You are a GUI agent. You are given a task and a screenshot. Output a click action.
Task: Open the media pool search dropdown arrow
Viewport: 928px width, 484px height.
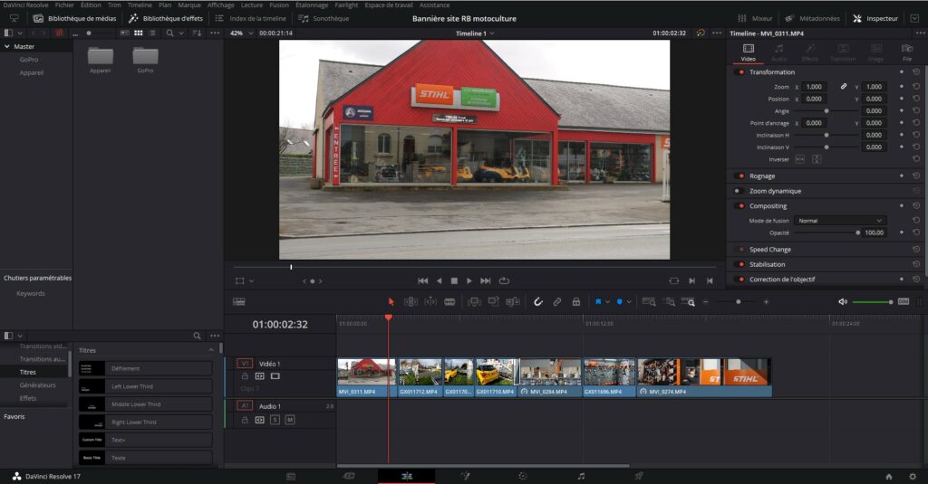[x=181, y=33]
